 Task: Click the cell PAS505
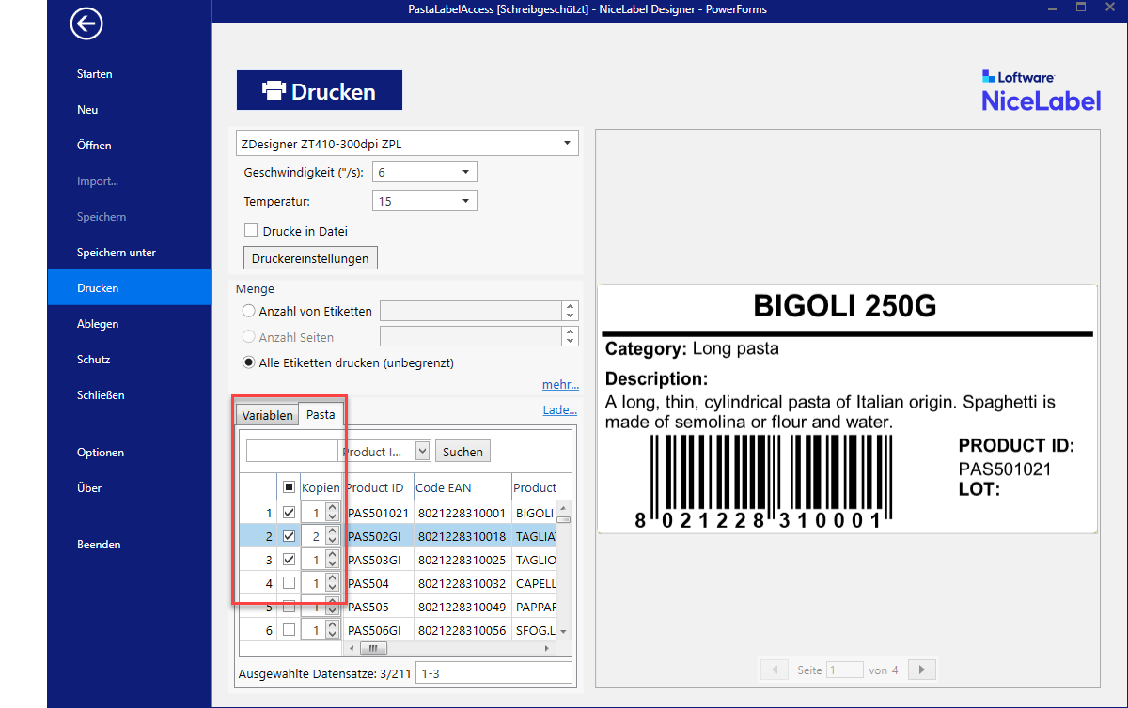378,607
